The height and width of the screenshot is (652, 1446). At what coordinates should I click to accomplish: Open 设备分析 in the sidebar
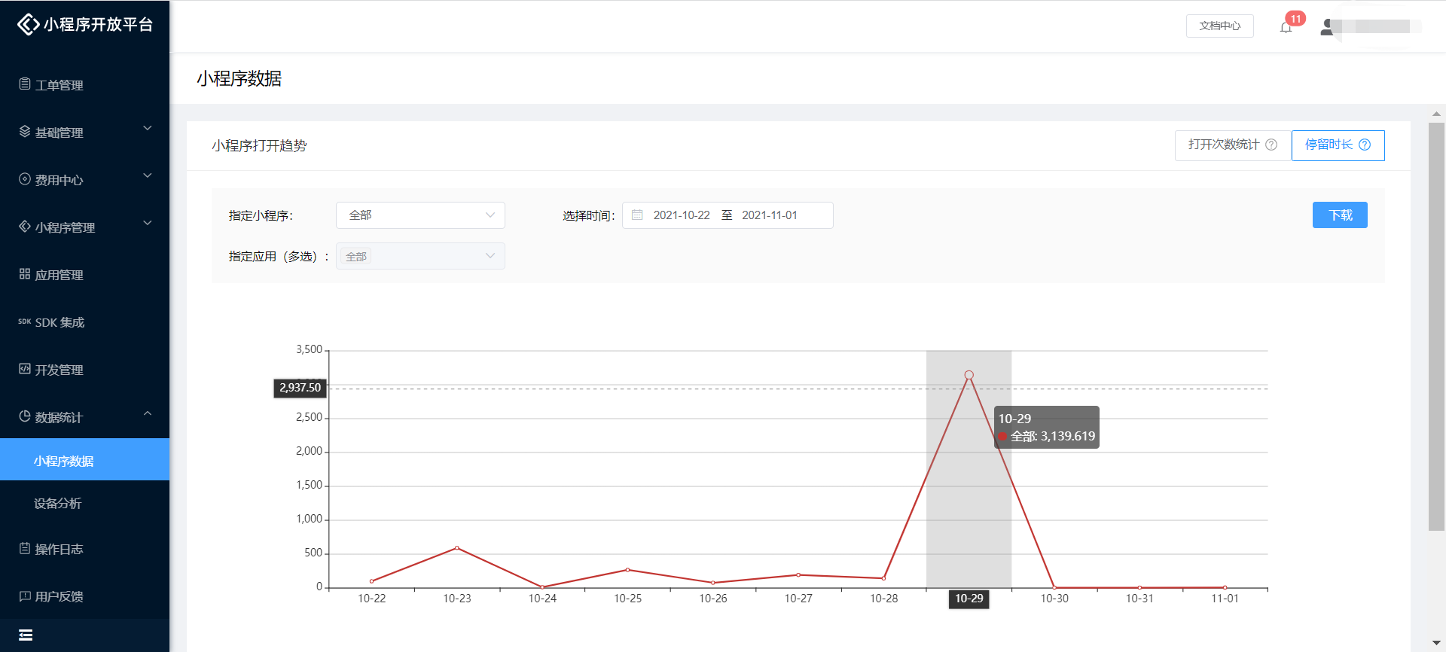(x=58, y=503)
